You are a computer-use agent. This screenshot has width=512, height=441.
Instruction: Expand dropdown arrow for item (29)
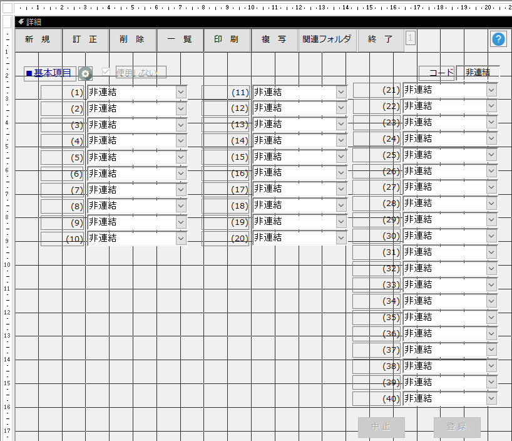491,220
